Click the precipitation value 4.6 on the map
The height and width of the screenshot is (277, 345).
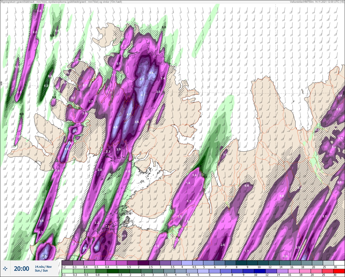pyautogui.click(x=151, y=73)
